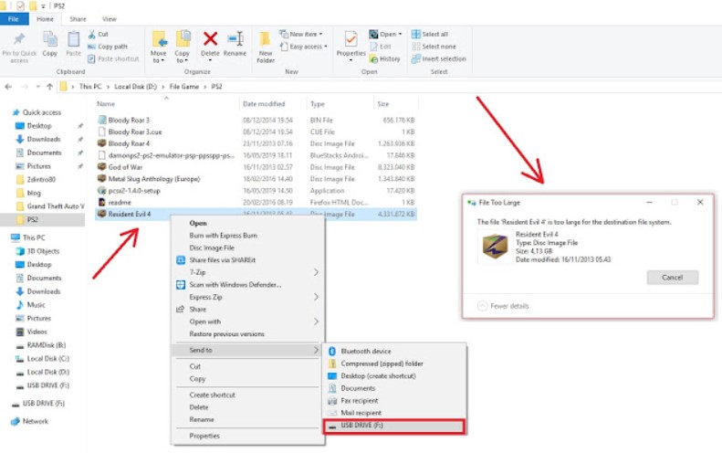Image resolution: width=722 pixels, height=453 pixels.
Task: Expand the 7-Zip submenu
Action: point(247,272)
